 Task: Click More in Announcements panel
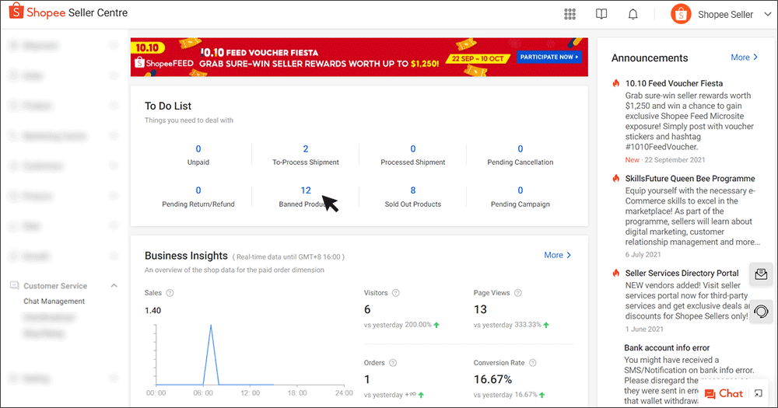coord(744,58)
